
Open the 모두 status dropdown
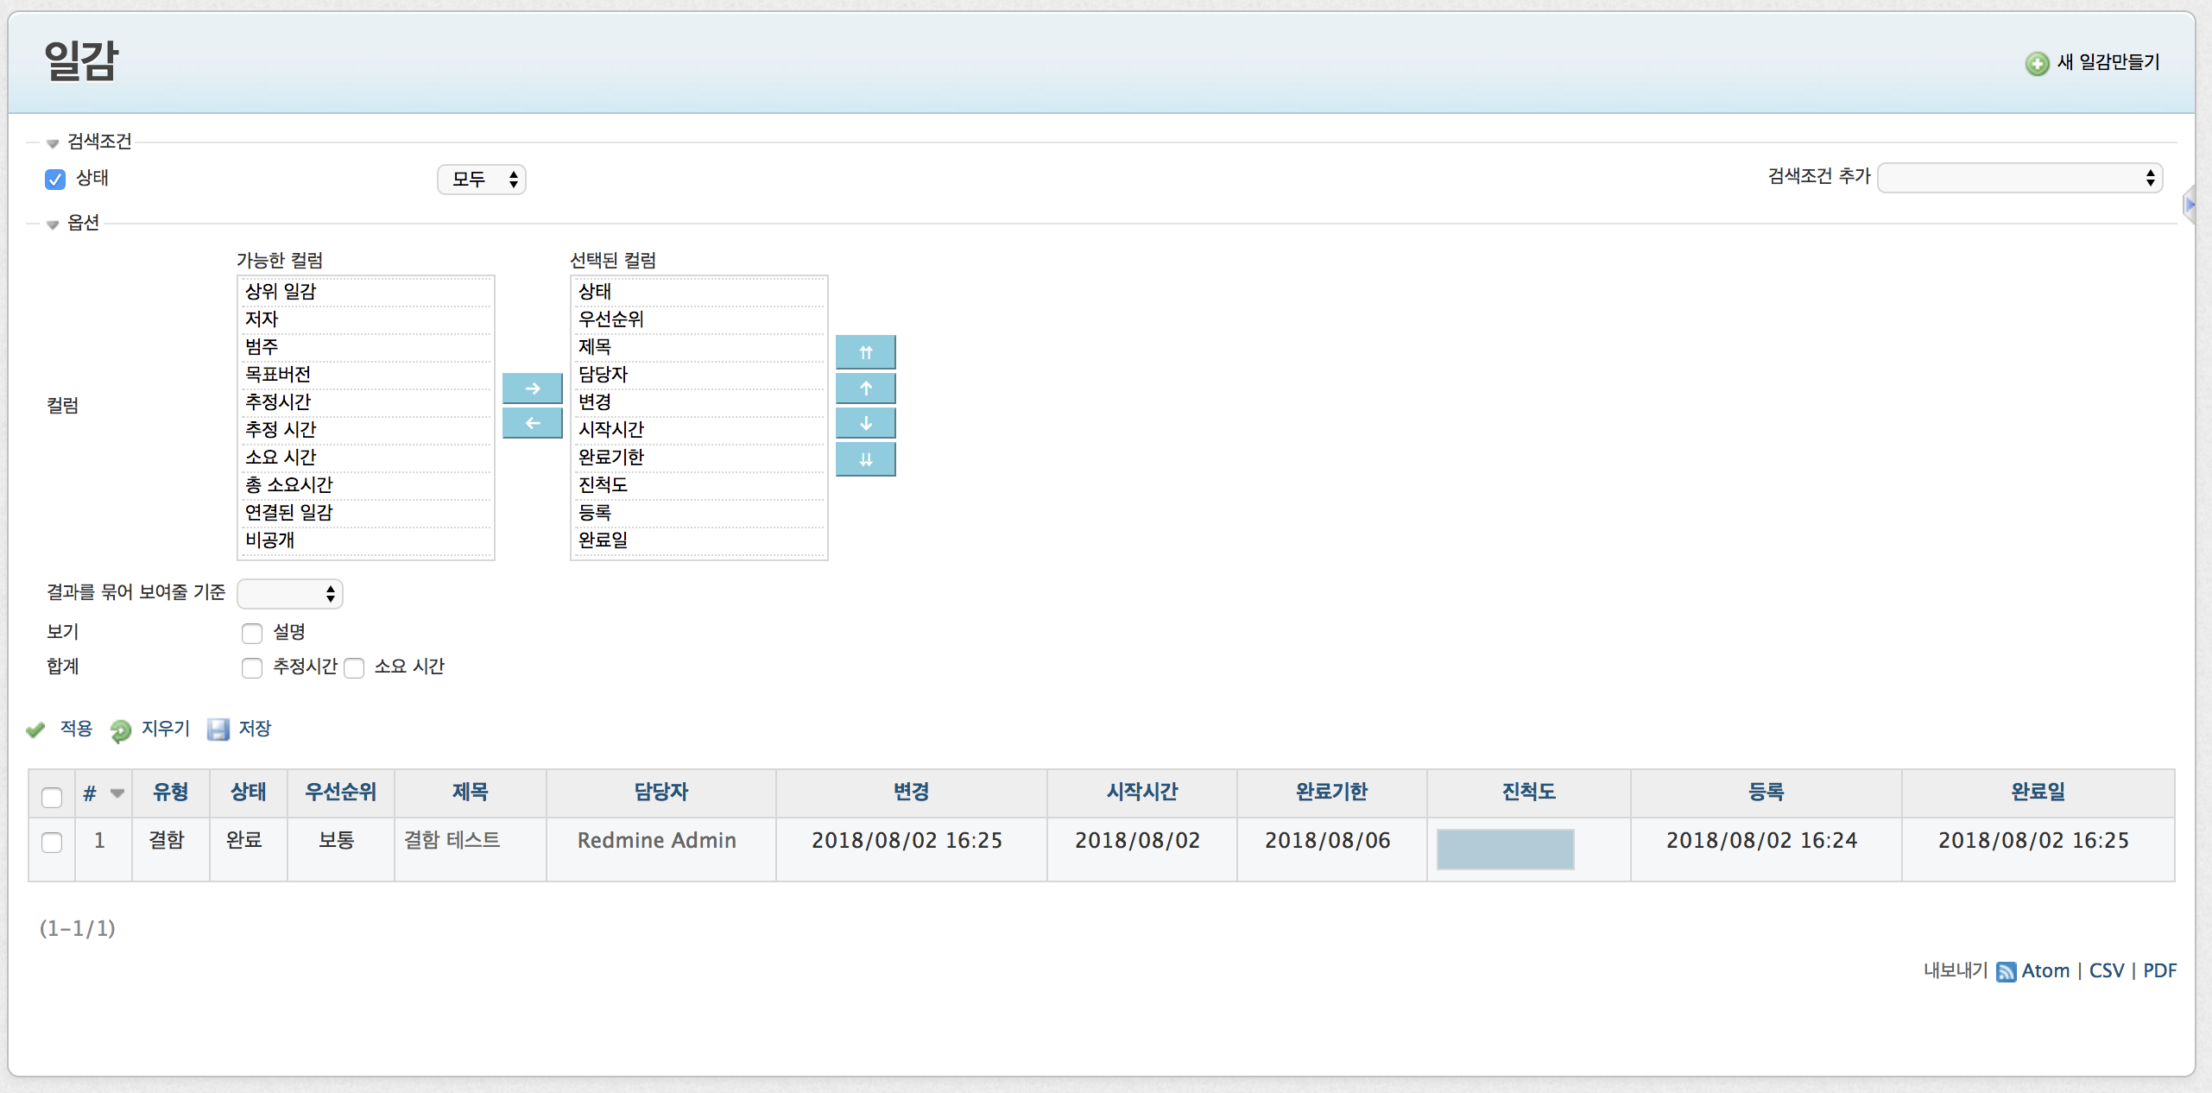(482, 179)
